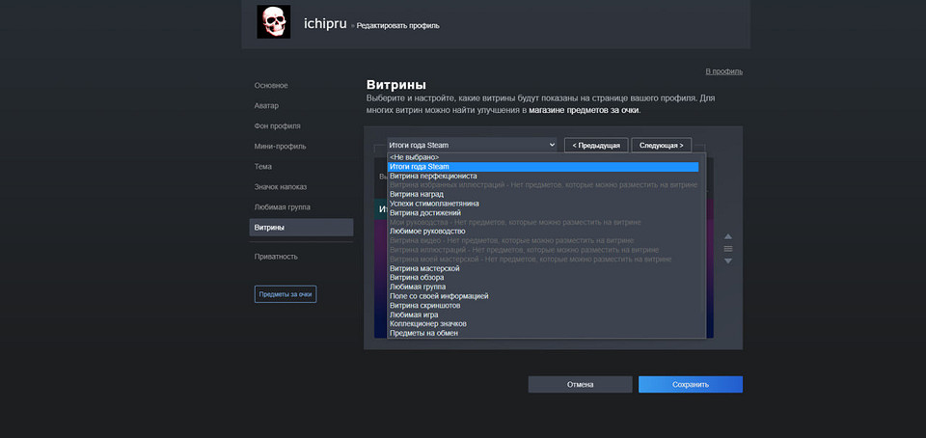Click the 'Предметы за очки' button
This screenshot has width=926, height=438.
coord(286,294)
